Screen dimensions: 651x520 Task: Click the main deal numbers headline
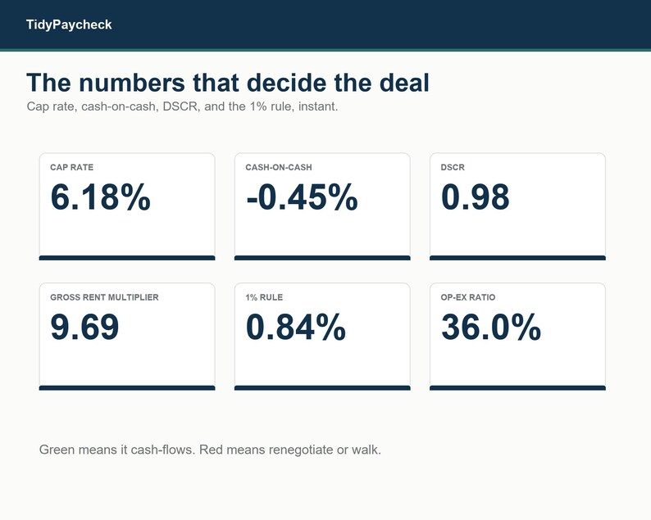[x=228, y=82]
